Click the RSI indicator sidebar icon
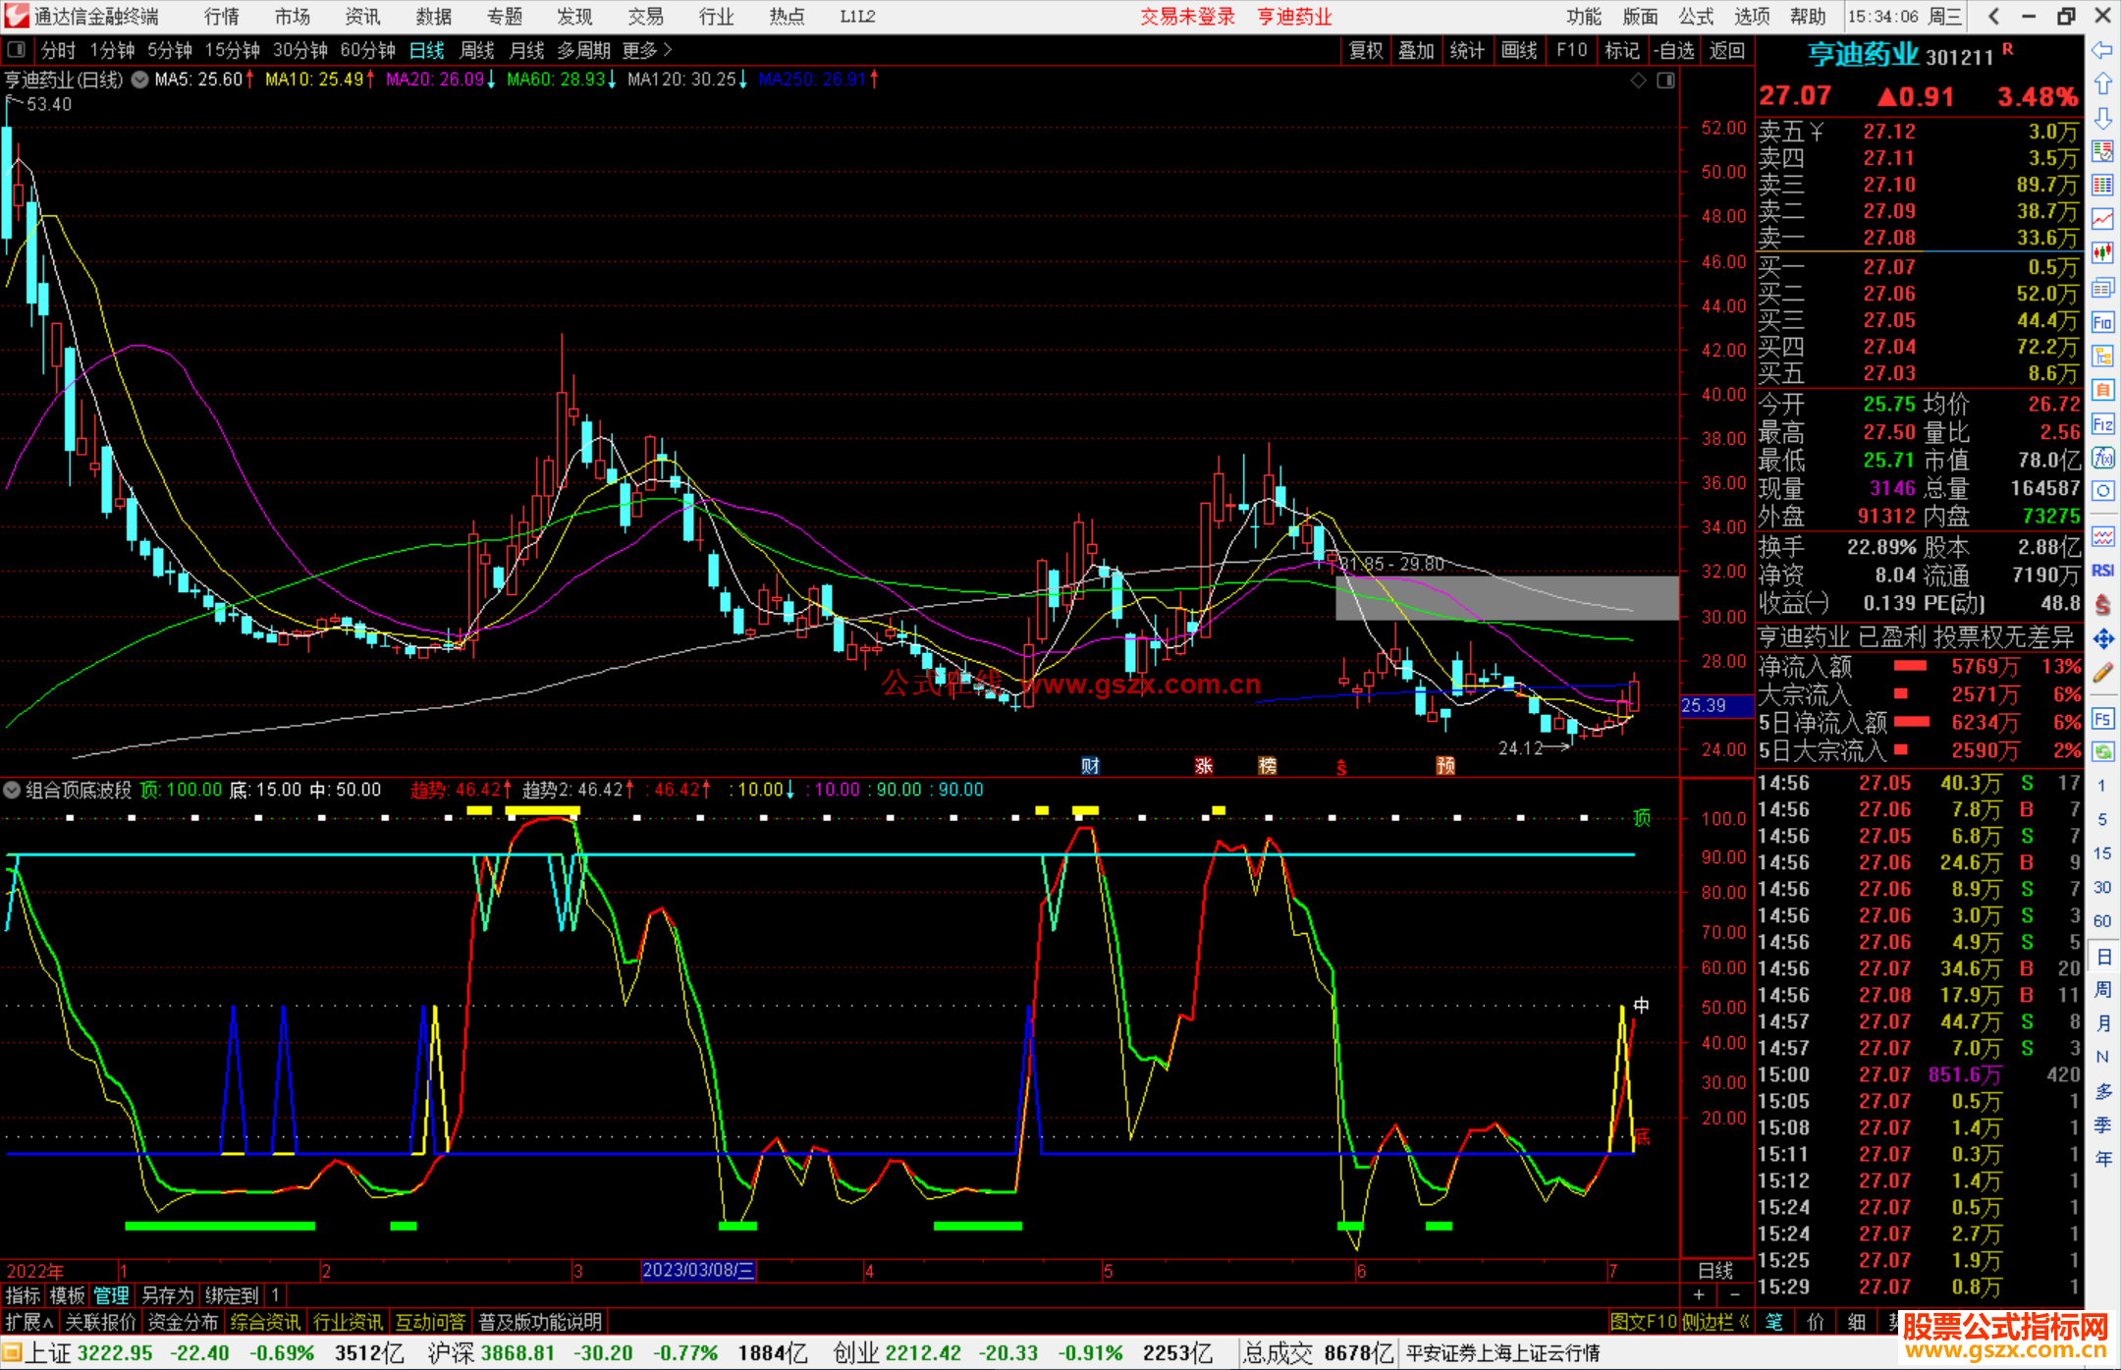 tap(2102, 571)
